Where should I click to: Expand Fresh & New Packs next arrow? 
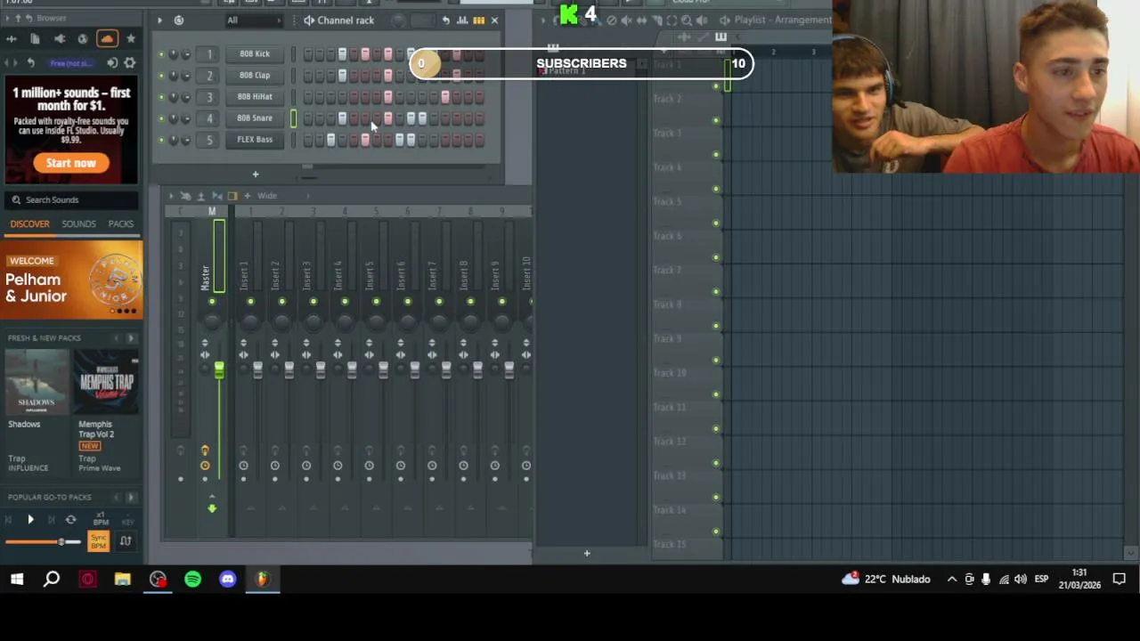(x=131, y=338)
